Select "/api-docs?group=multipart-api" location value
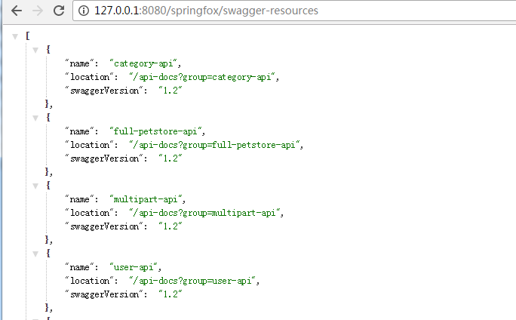The width and height of the screenshot is (516, 320). pos(204,213)
